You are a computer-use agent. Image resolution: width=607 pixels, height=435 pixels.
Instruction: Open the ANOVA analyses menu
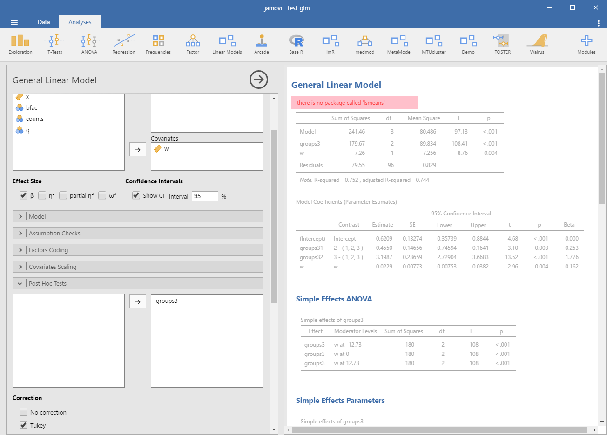coord(89,44)
